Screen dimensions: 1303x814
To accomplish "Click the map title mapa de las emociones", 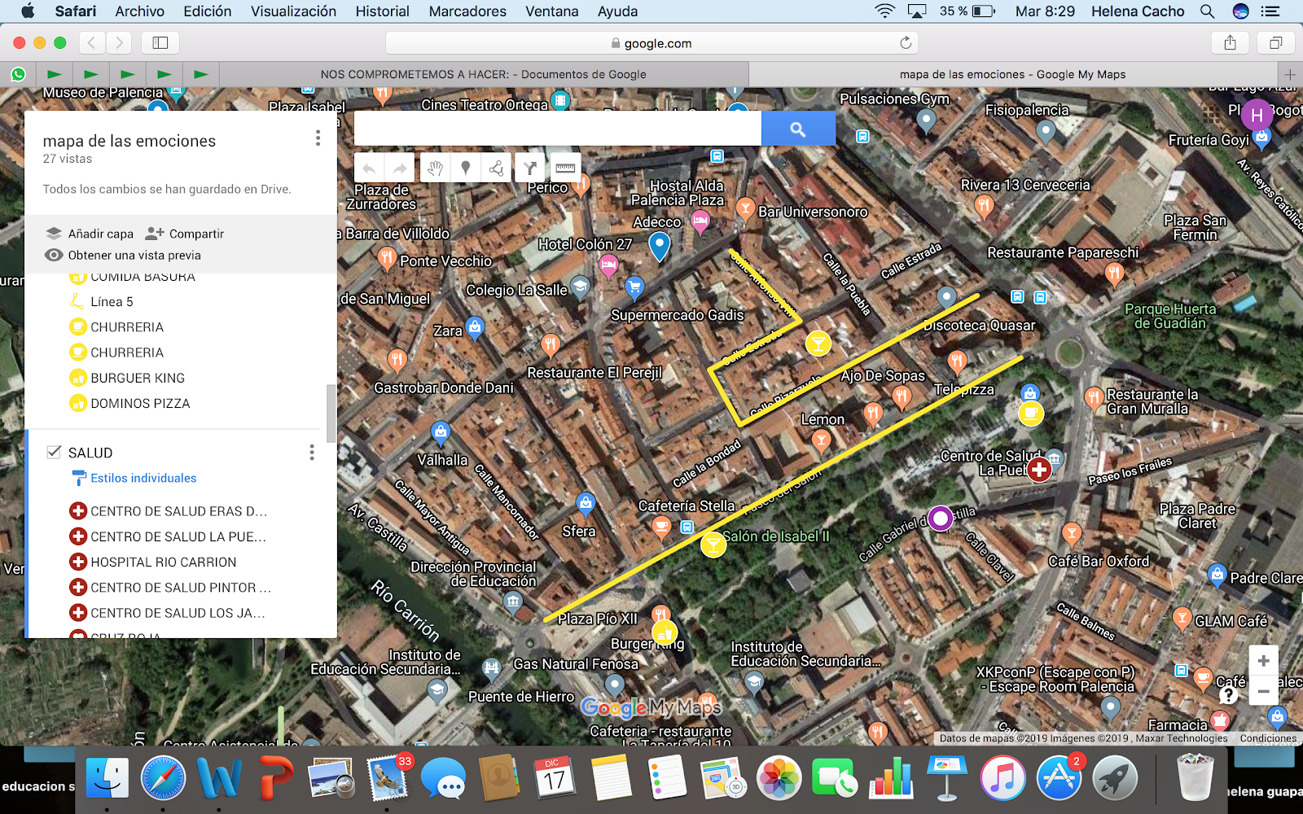I will [x=129, y=141].
